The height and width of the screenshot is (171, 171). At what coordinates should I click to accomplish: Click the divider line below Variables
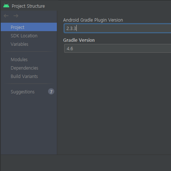[x=29, y=52]
